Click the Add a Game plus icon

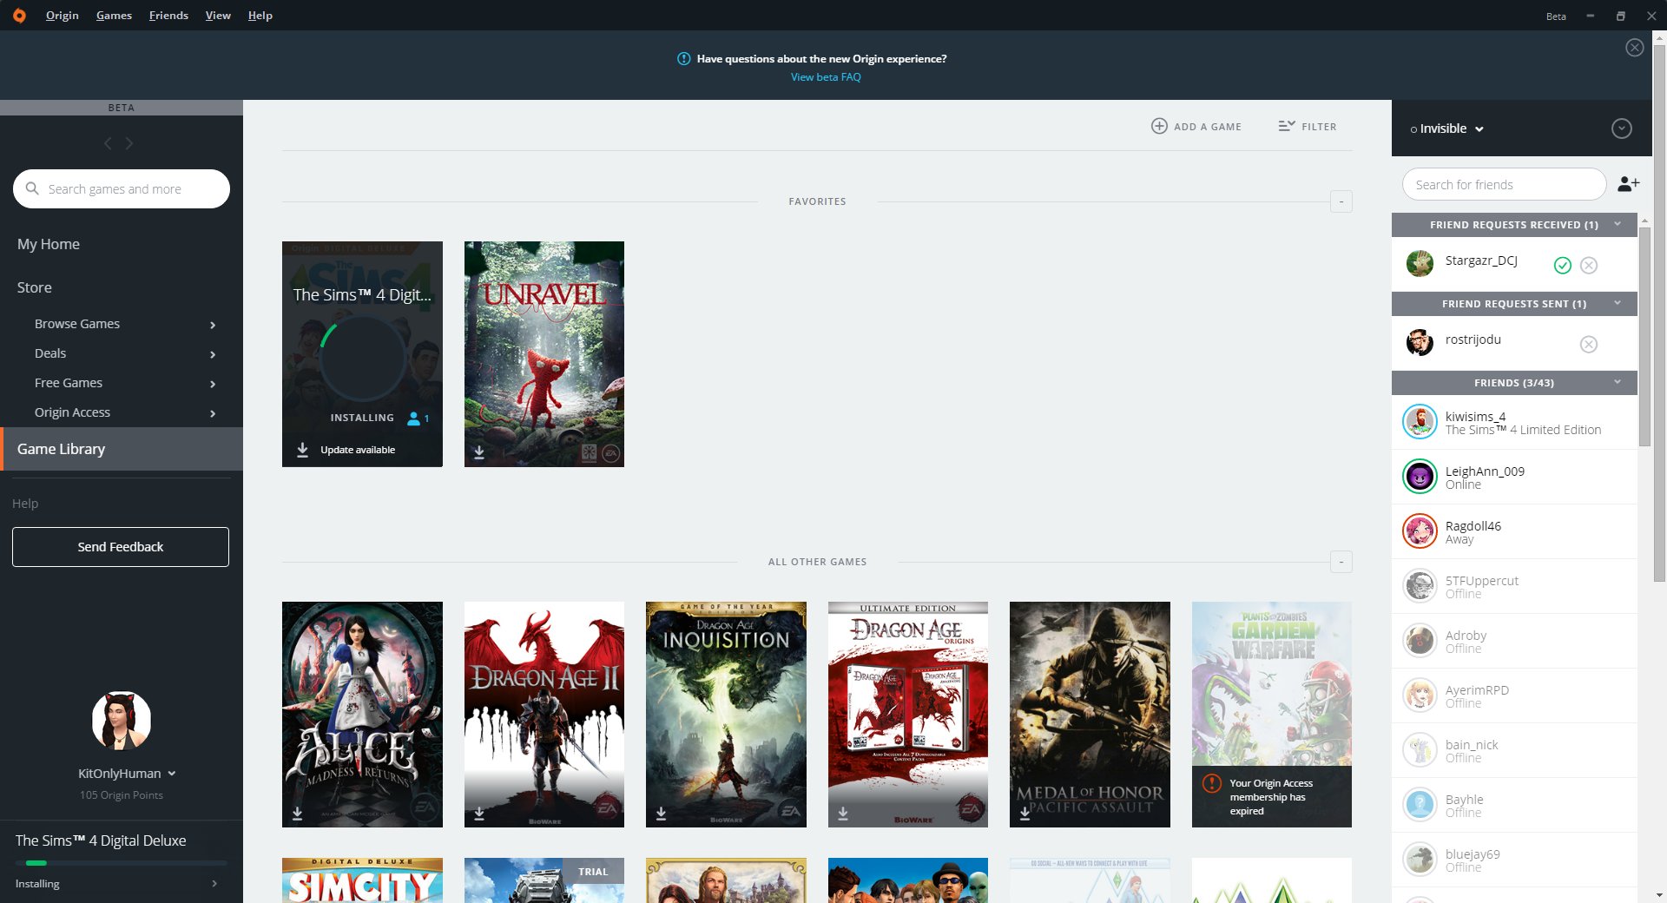[x=1159, y=126]
